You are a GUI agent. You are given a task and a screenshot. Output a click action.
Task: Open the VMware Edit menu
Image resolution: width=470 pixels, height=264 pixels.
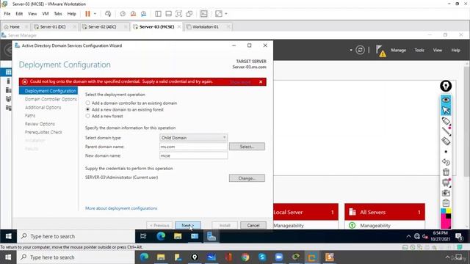point(19,14)
